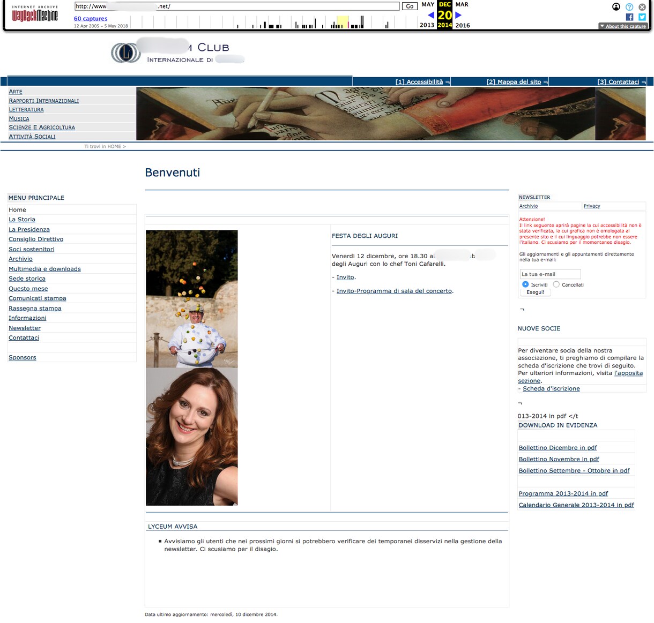
Task: Jump to 2016 on the timeline
Action: point(463,25)
